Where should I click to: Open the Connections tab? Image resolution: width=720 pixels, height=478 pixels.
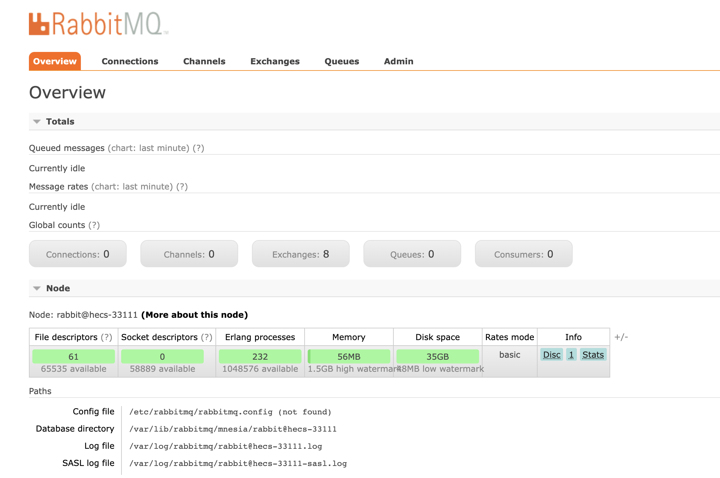pyautogui.click(x=130, y=61)
